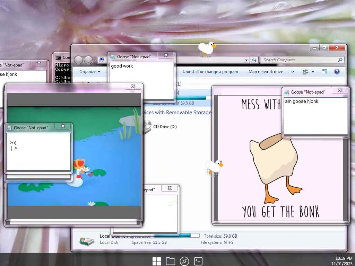Open the File Explorer folder icon on the taskbar
355x266 pixels.
point(171,261)
